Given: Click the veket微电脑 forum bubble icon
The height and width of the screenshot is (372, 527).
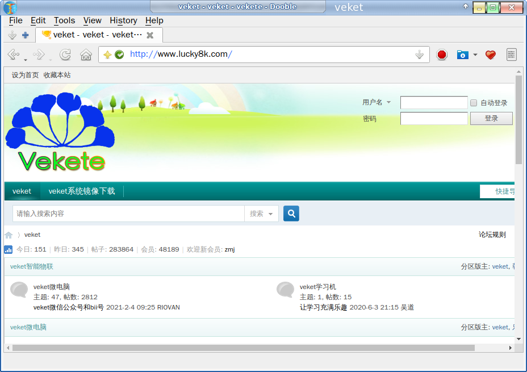Looking at the screenshot, I should point(19,289).
